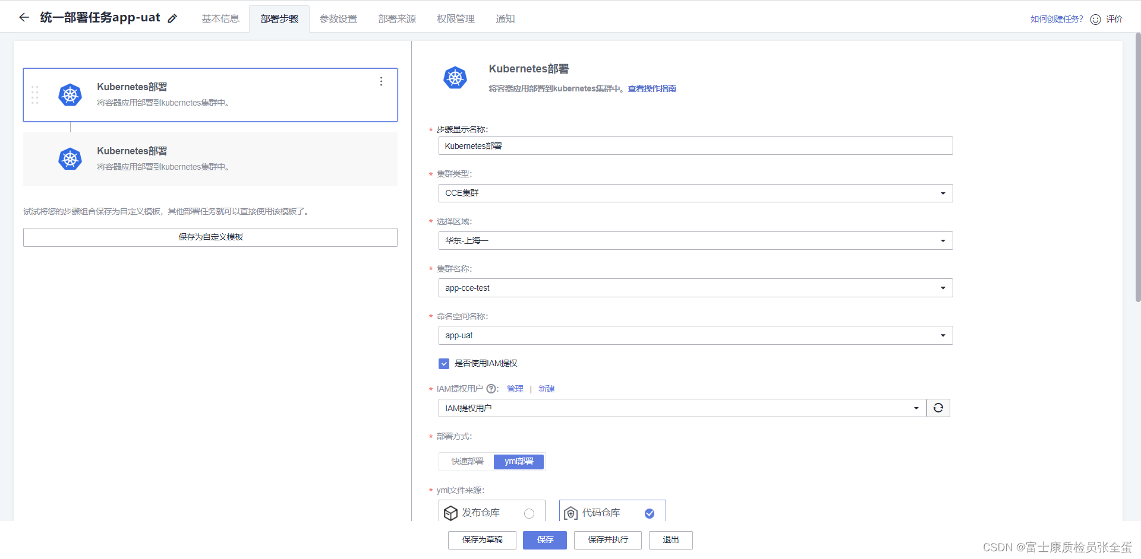The height and width of the screenshot is (559, 1141).
Task: Grab the drag handle of first Kubernetes step
Action: (34, 95)
